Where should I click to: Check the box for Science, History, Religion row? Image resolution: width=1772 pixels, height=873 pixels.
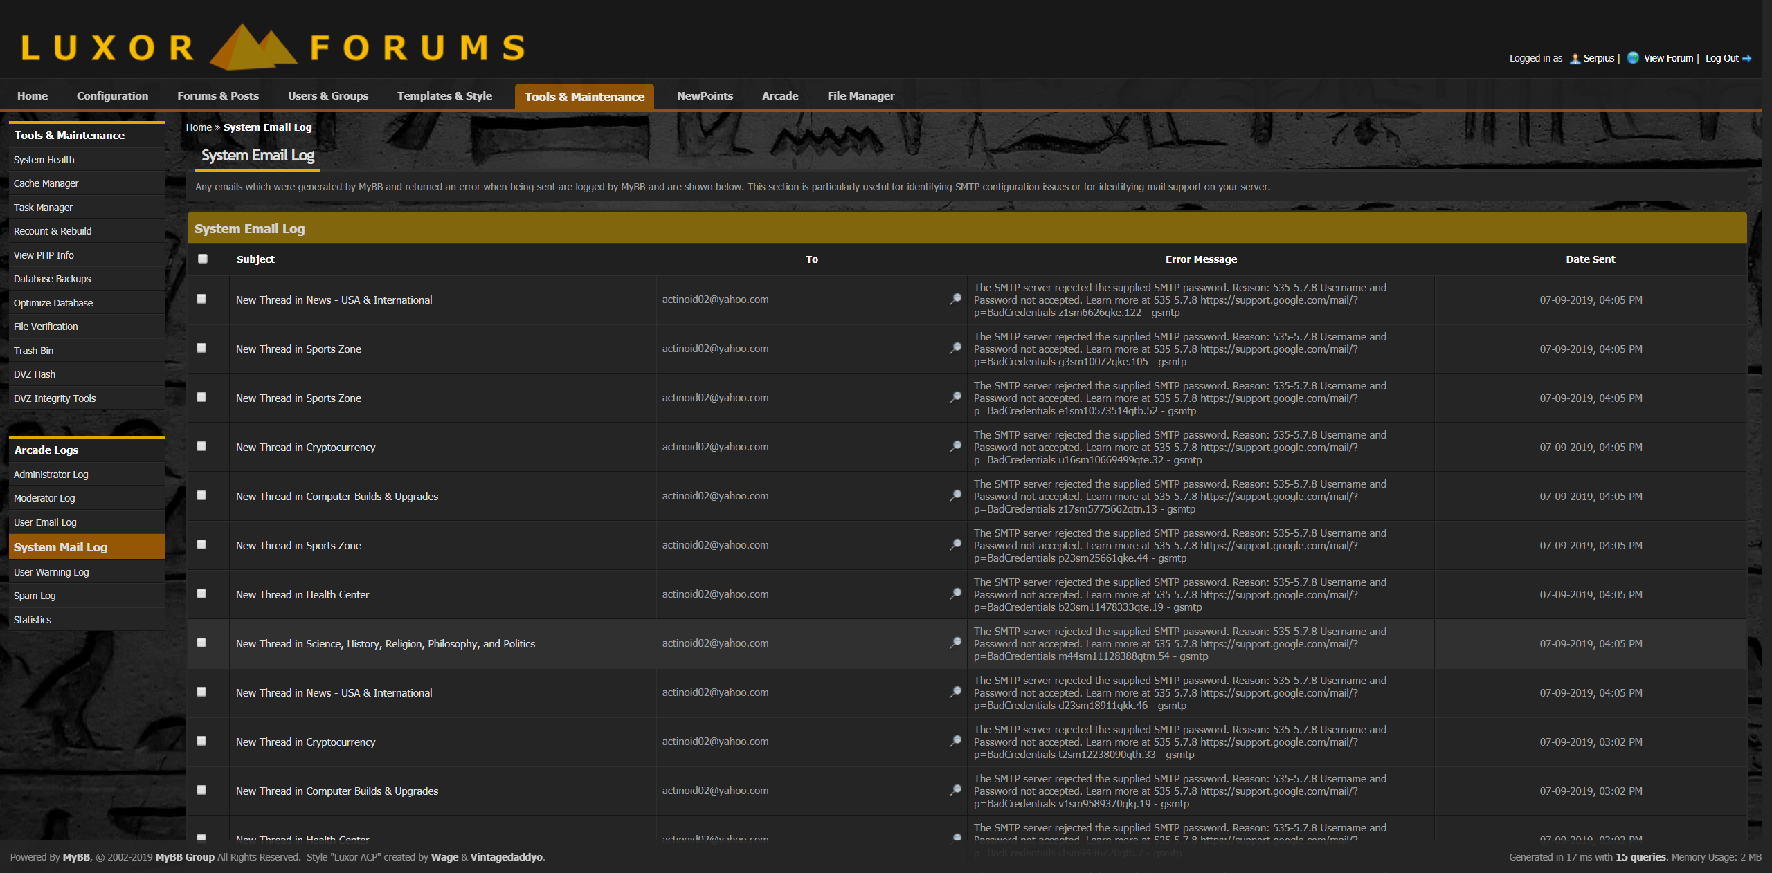coord(201,643)
